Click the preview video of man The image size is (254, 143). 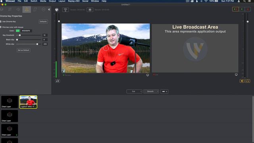pyautogui.click(x=106, y=48)
